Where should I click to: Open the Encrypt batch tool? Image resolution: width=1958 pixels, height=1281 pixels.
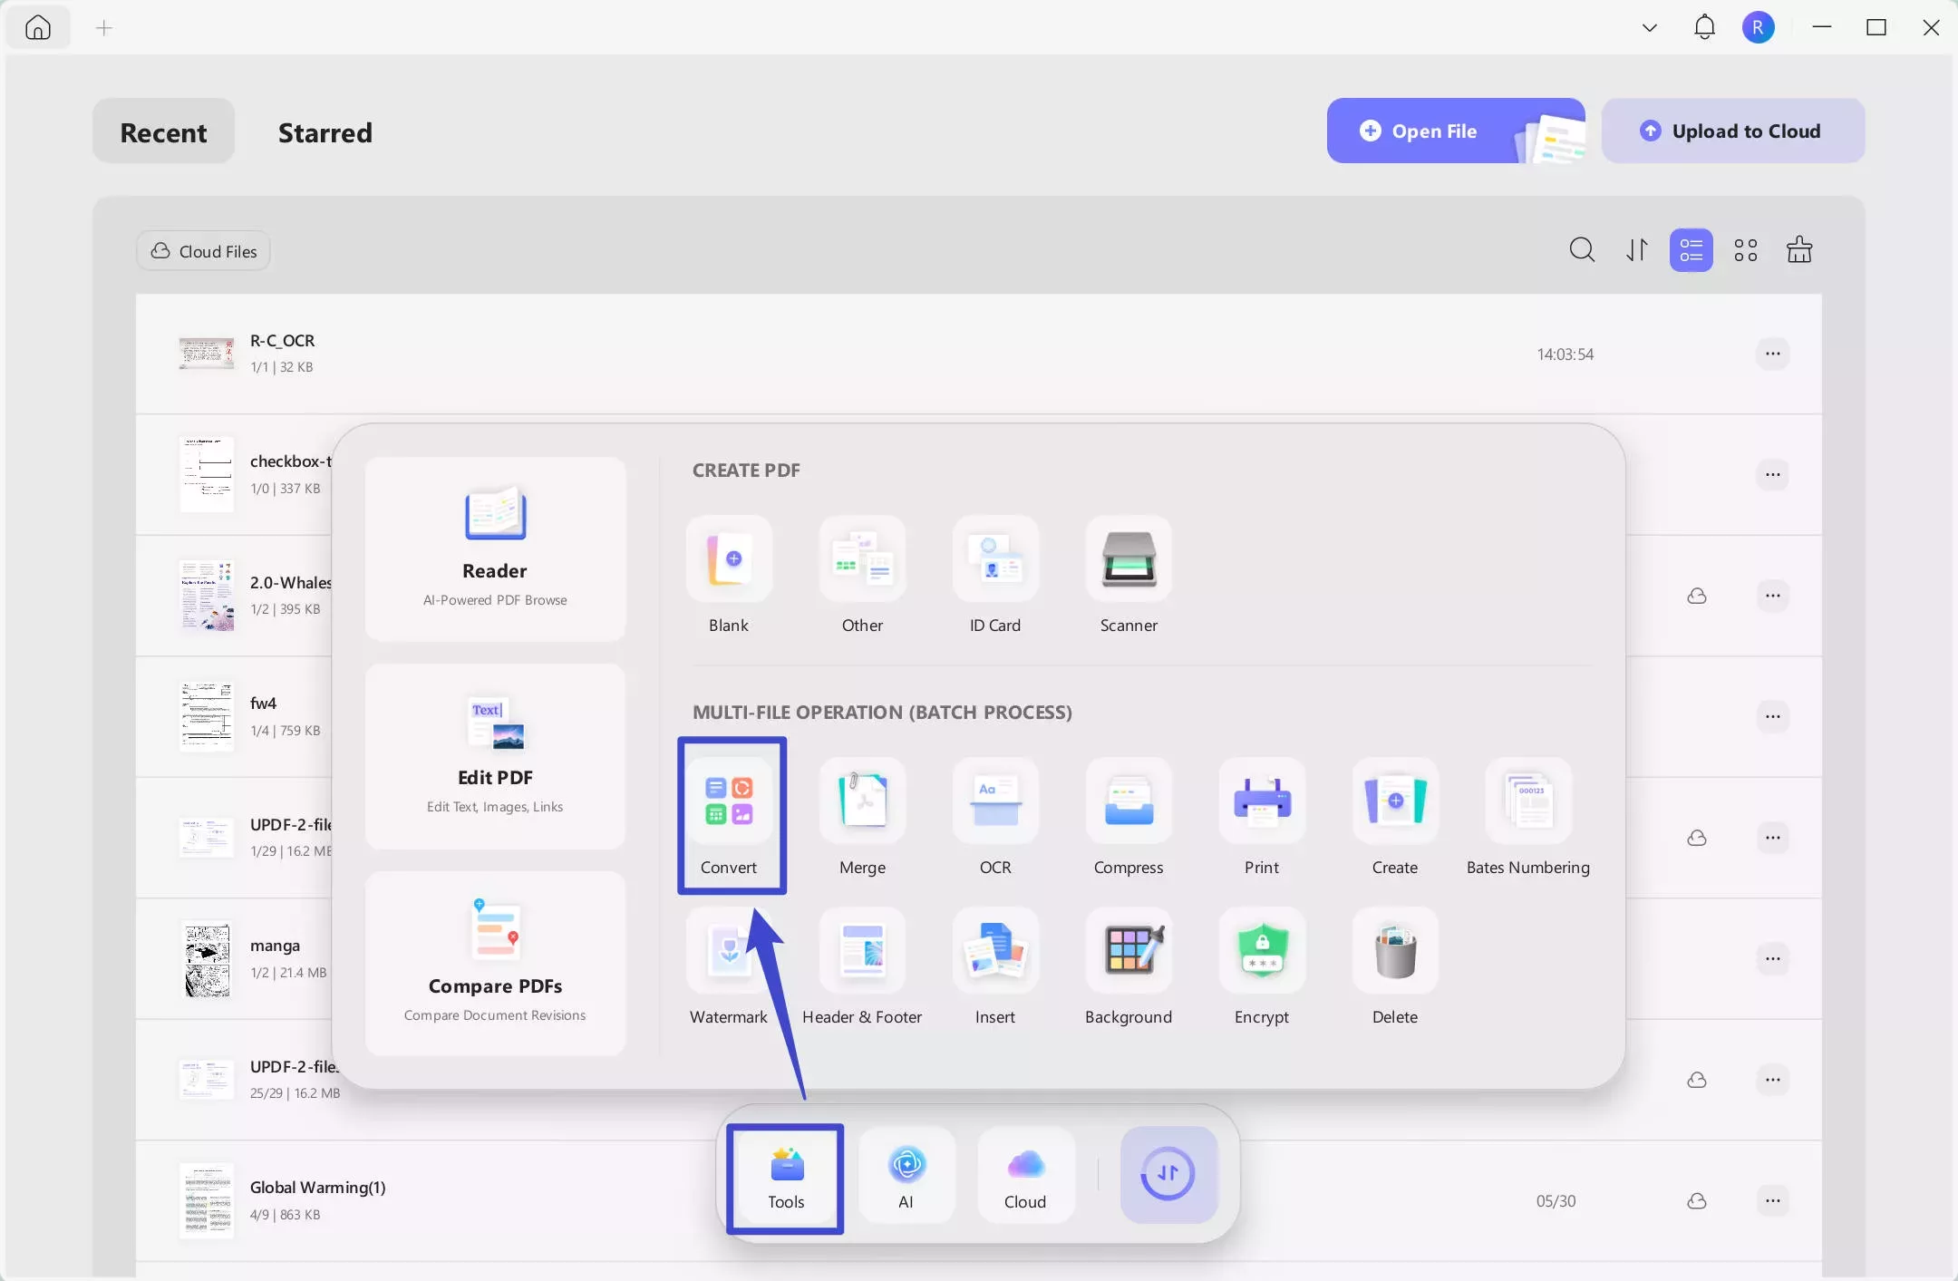coord(1262,953)
